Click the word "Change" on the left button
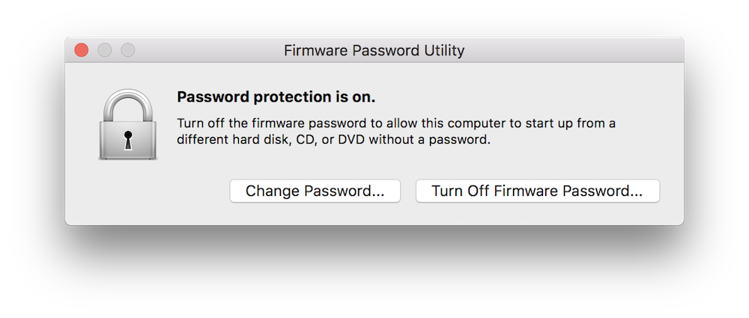 [273, 191]
